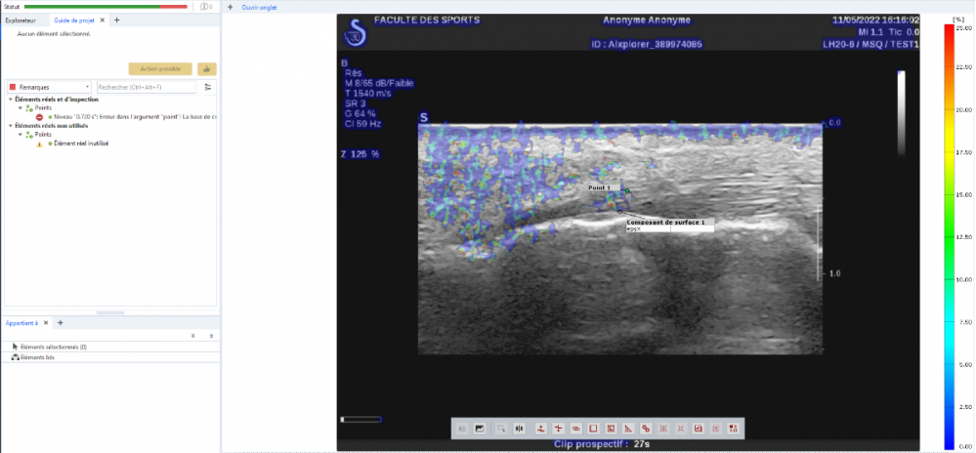Click the red overlapping planes toolbar icon
This screenshot has width=976, height=453.
(575, 429)
